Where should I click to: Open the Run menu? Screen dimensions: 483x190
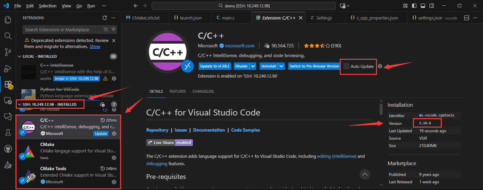coord(91,6)
